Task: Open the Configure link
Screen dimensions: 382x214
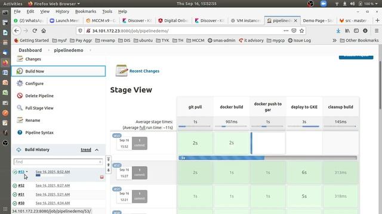Action: 35,83
